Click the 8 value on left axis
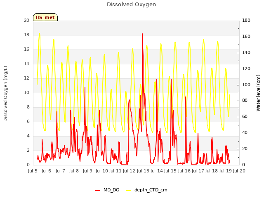The width and height of the screenshot is (264, 198). 28,107
